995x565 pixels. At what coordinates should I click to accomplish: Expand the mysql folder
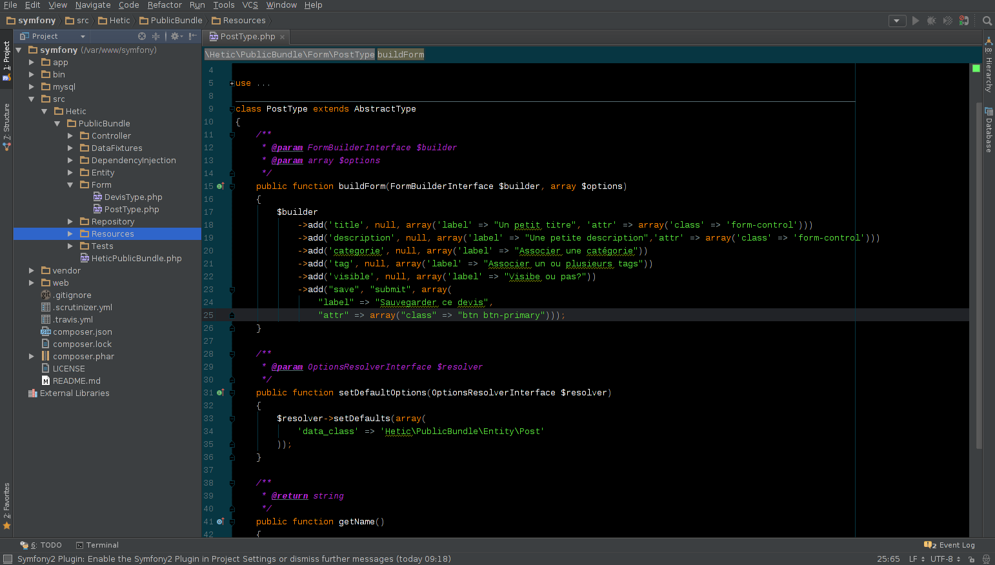tap(31, 87)
